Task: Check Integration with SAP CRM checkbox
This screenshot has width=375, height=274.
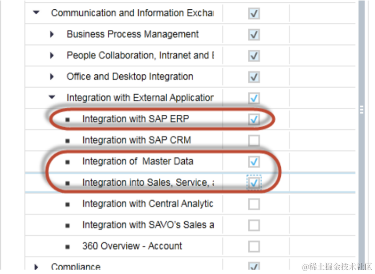Action: click(254, 140)
